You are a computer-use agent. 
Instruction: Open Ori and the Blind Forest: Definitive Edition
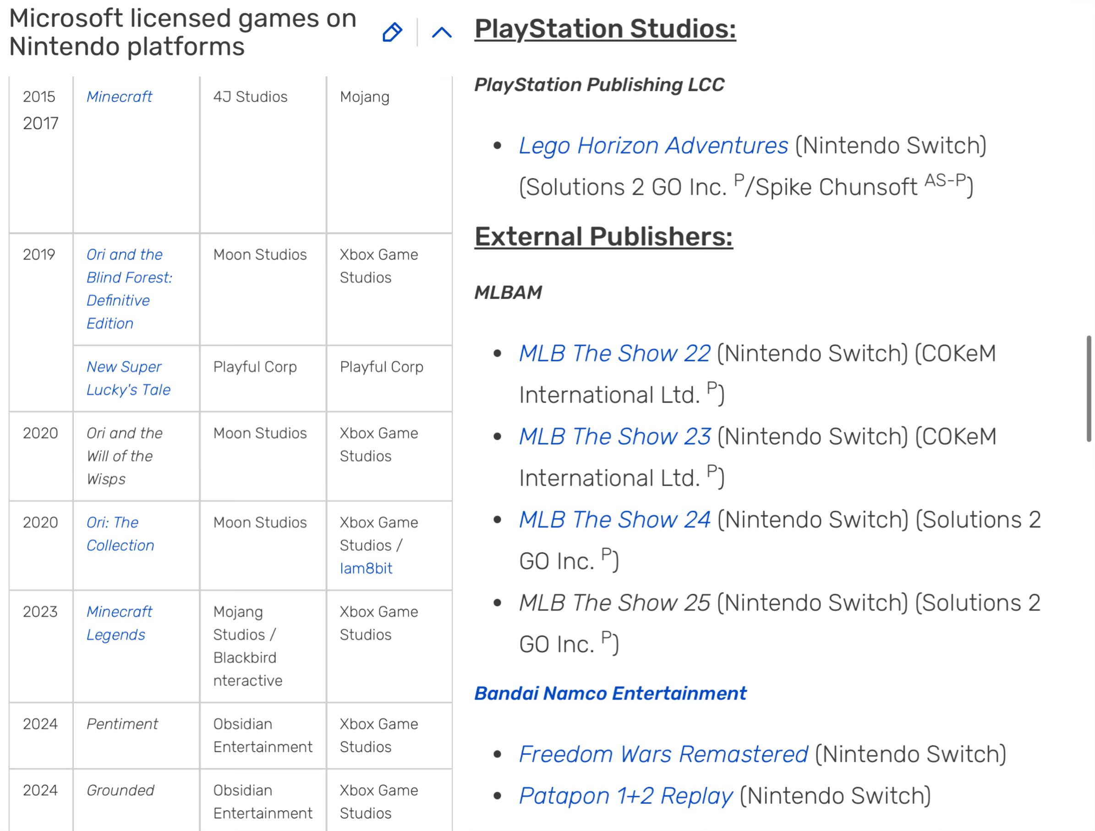tap(129, 289)
